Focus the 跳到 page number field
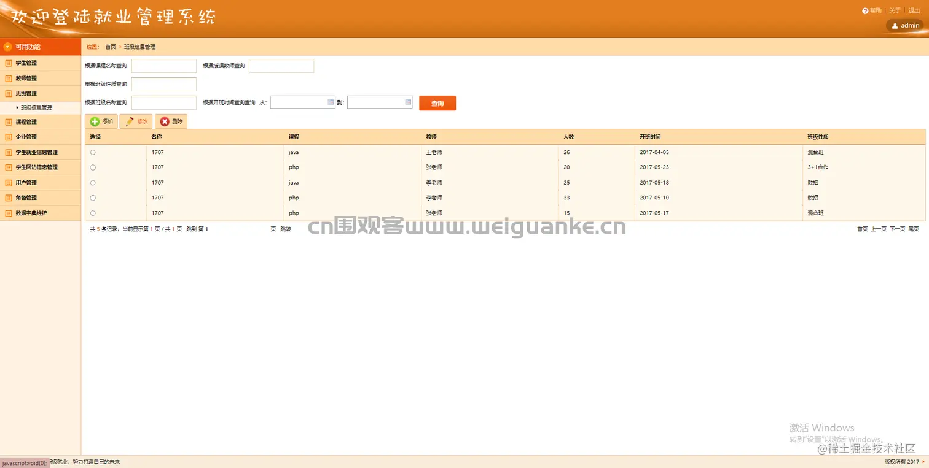Image resolution: width=929 pixels, height=468 pixels. click(238, 229)
